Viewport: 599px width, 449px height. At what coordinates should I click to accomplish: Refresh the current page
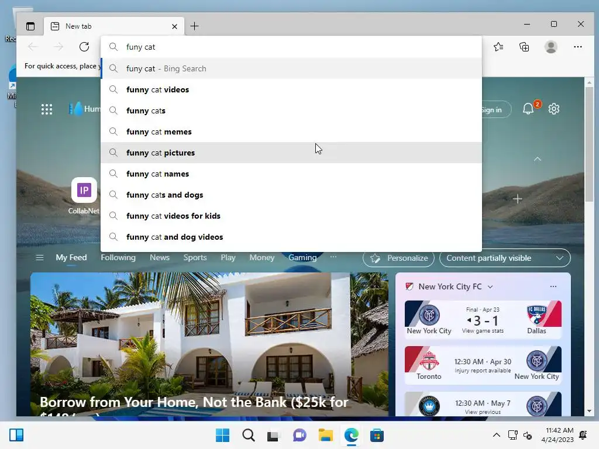point(84,47)
